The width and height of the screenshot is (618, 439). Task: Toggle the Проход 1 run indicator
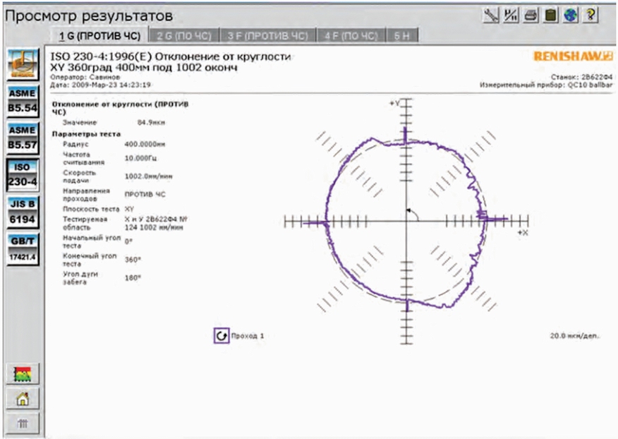(222, 336)
